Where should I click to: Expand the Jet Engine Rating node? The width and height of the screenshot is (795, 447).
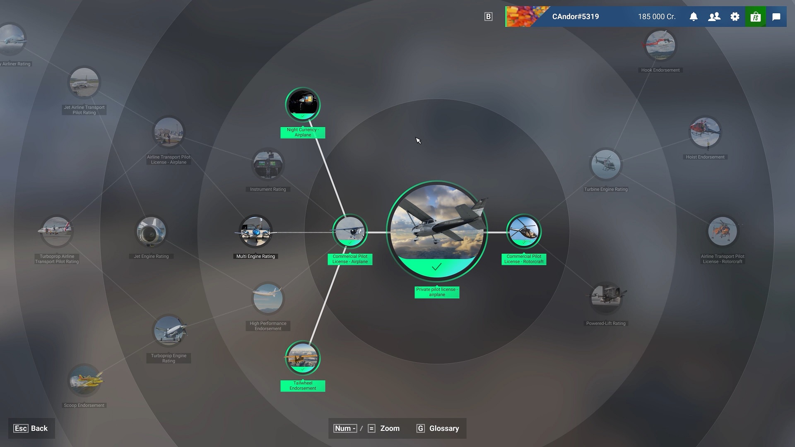click(x=151, y=232)
